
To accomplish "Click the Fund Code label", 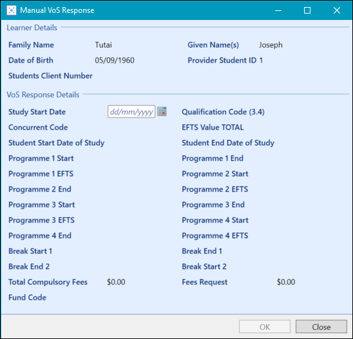I will [x=27, y=298].
